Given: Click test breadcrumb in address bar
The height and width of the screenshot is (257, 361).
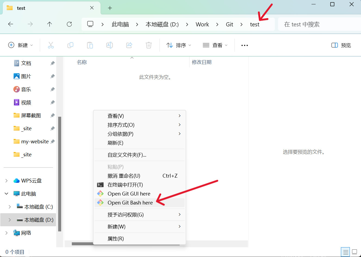Looking at the screenshot, I should click(x=255, y=24).
